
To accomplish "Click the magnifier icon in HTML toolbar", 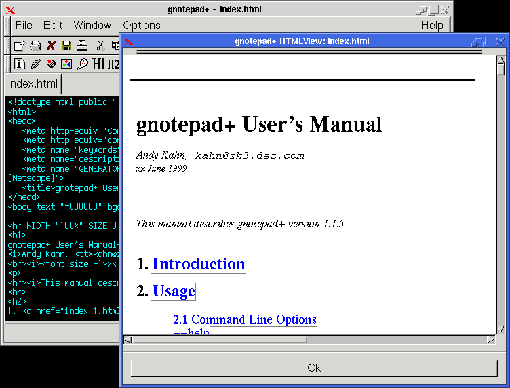I will tap(82, 64).
